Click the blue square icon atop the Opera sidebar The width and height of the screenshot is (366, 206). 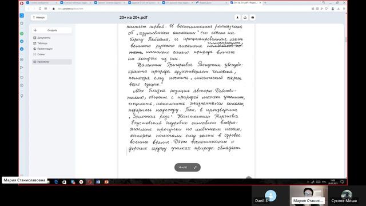point(22,15)
